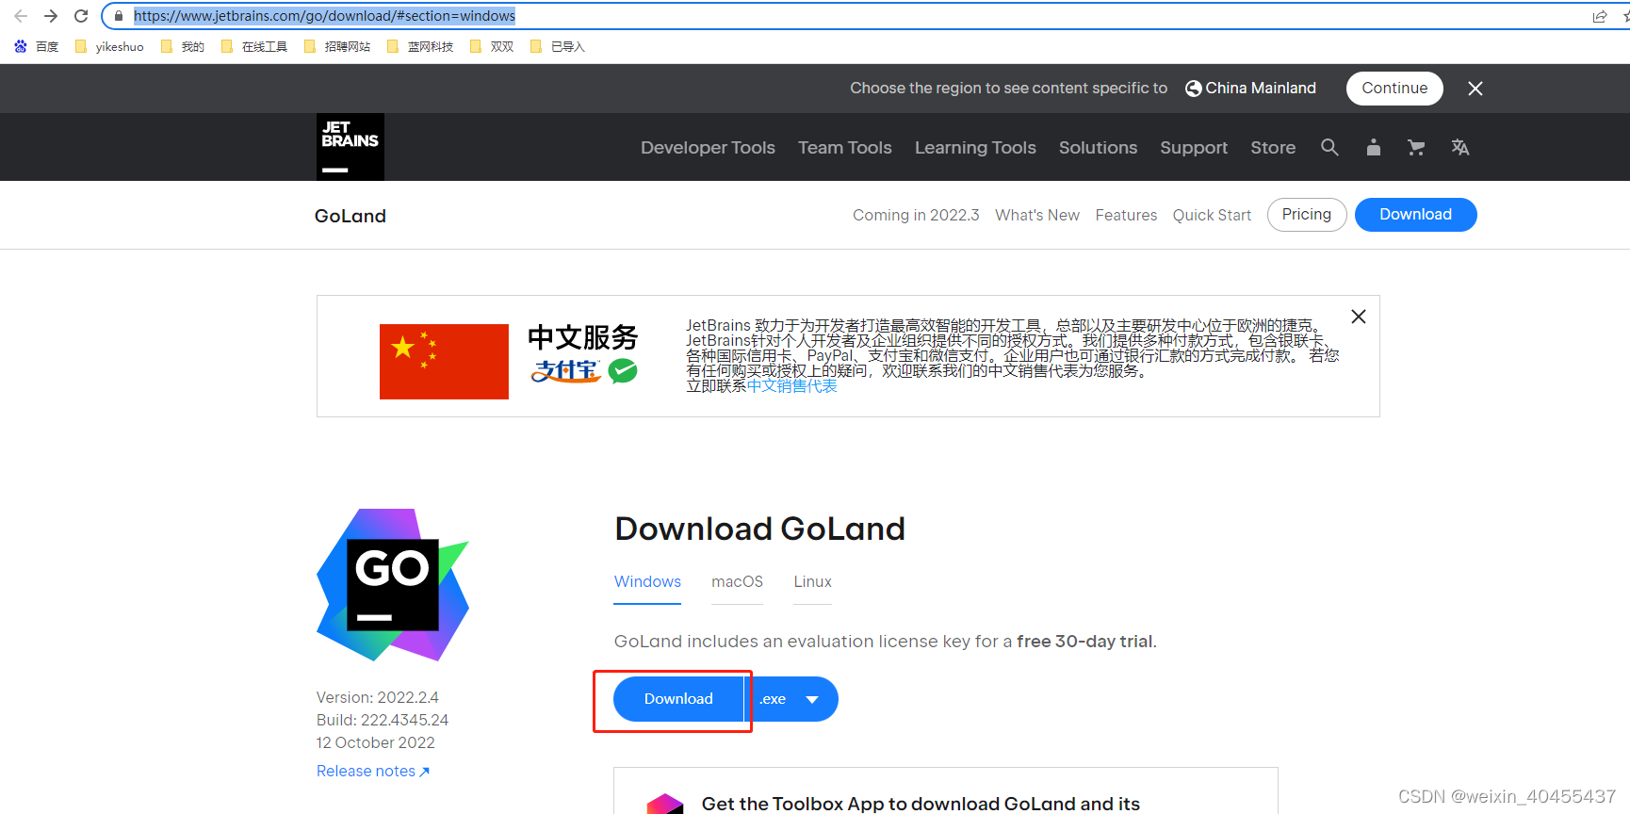Click the header Download button
Viewport: 1630px width, 814px height.
tap(1415, 215)
